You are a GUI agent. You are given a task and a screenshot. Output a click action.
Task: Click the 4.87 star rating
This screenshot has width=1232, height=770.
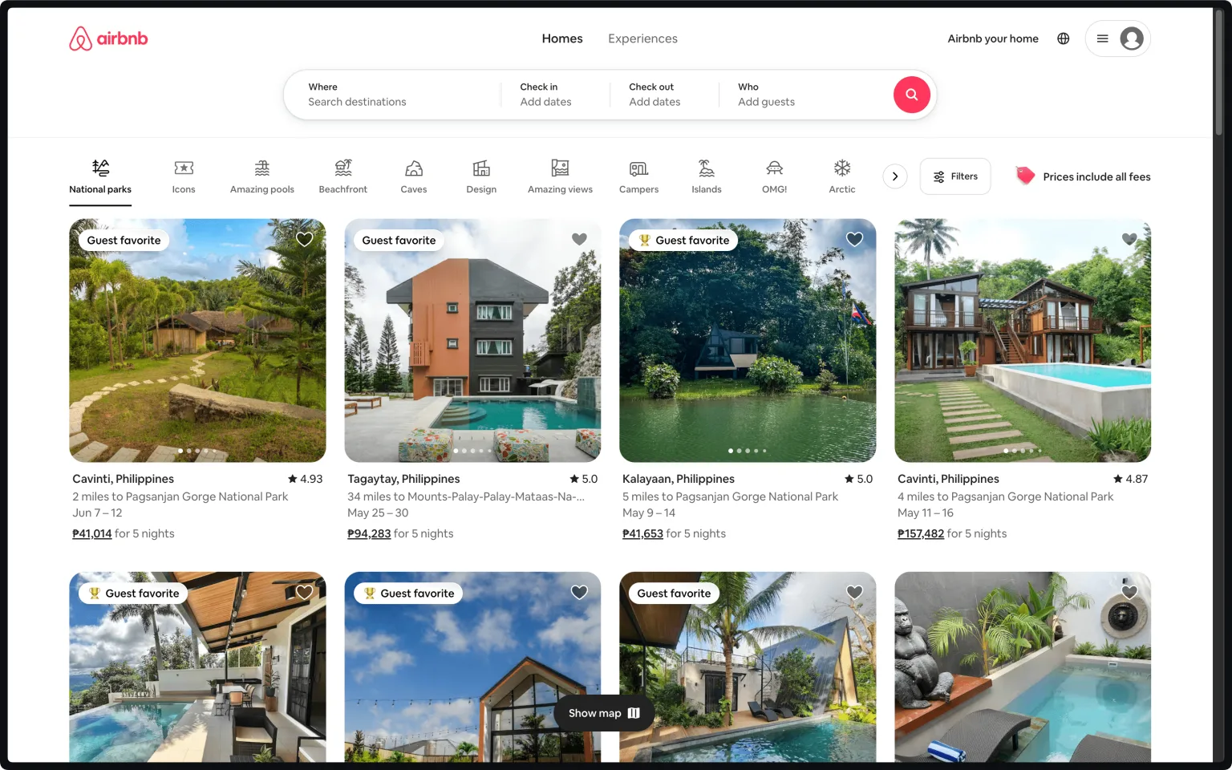click(x=1131, y=479)
